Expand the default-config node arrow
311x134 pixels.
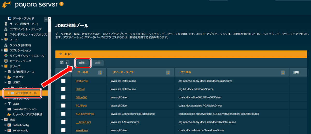[6, 125]
